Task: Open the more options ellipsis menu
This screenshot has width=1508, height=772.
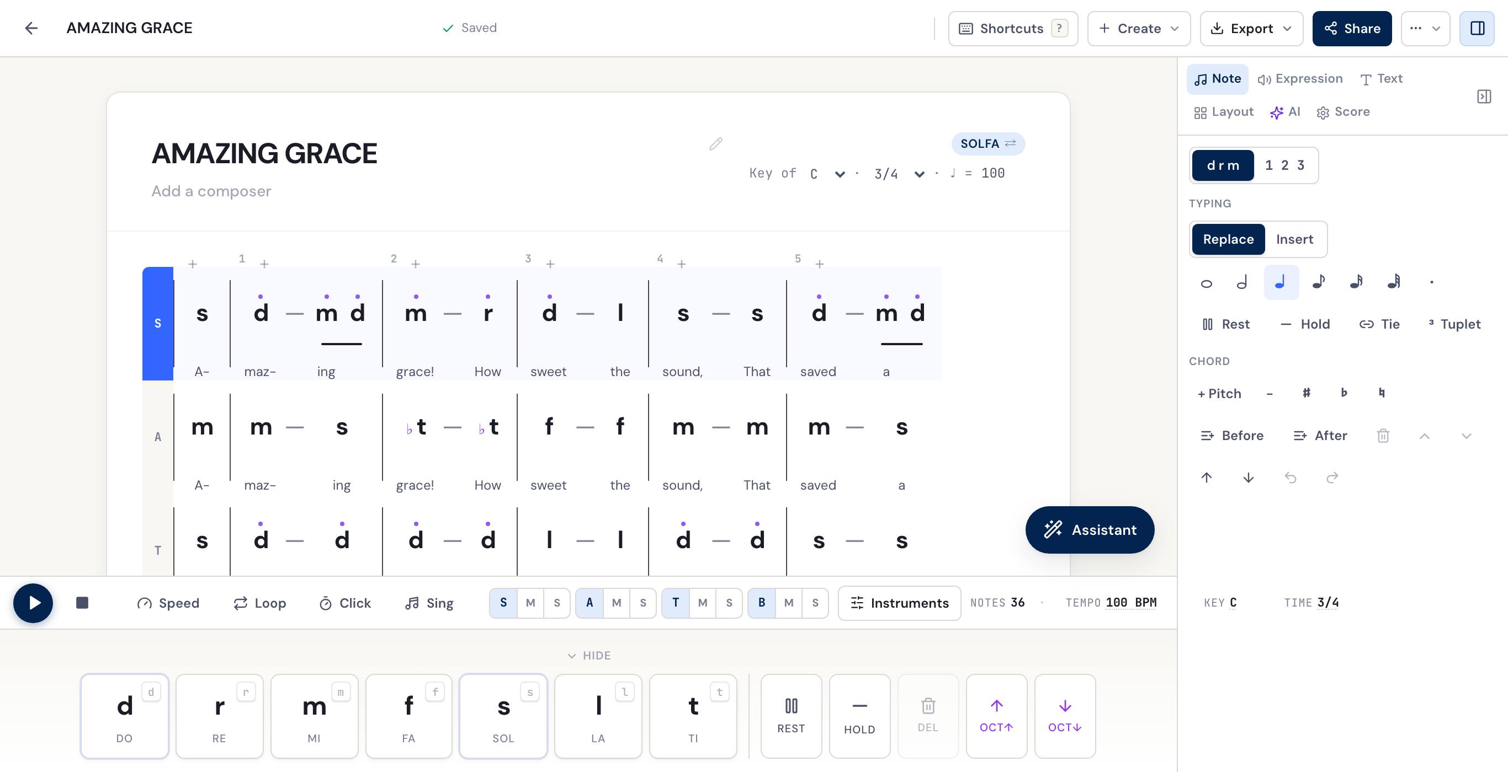Action: tap(1425, 28)
